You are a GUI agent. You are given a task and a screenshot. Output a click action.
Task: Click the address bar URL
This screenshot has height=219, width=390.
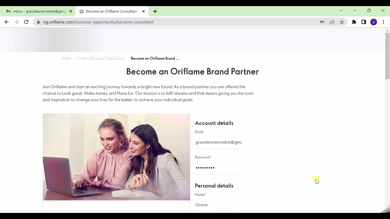tap(98, 22)
